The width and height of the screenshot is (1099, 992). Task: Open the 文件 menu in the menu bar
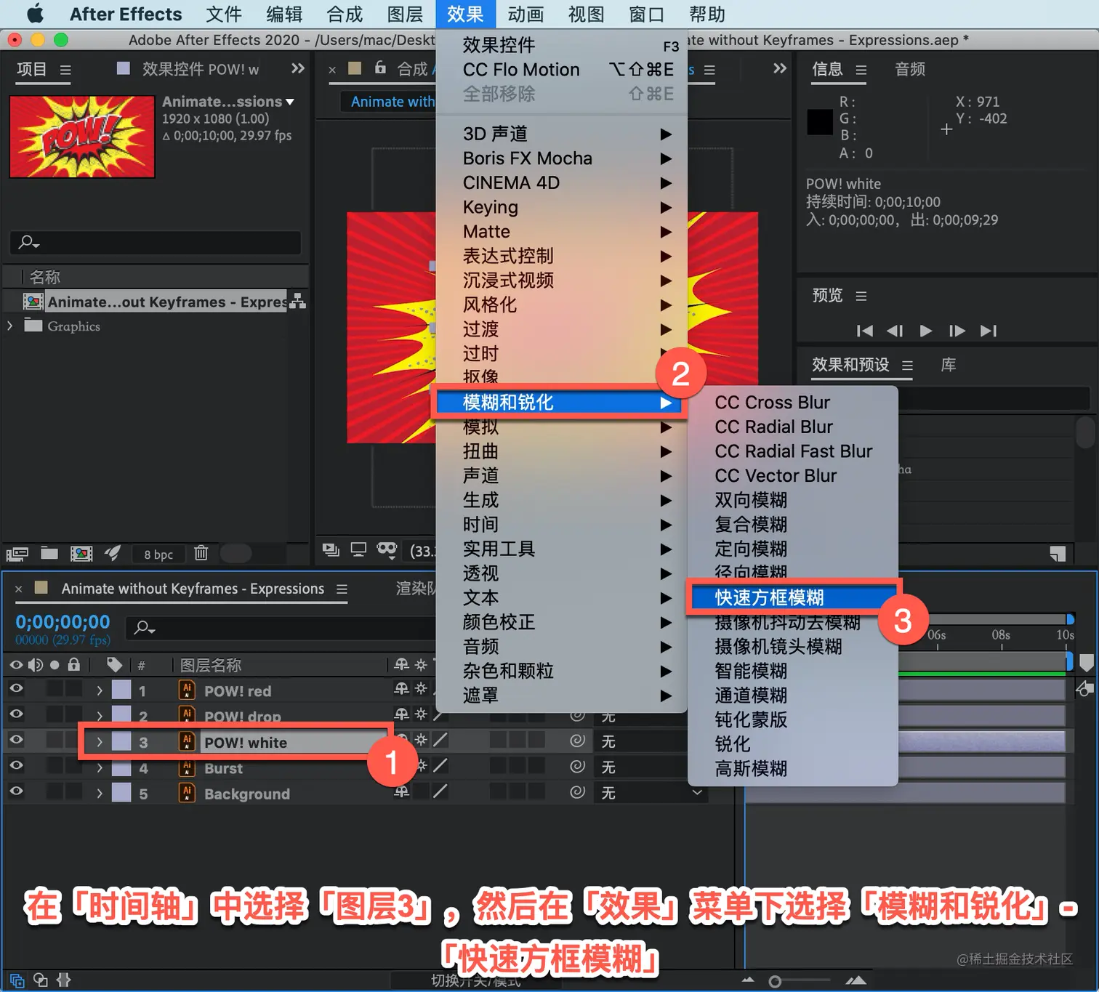[x=224, y=14]
